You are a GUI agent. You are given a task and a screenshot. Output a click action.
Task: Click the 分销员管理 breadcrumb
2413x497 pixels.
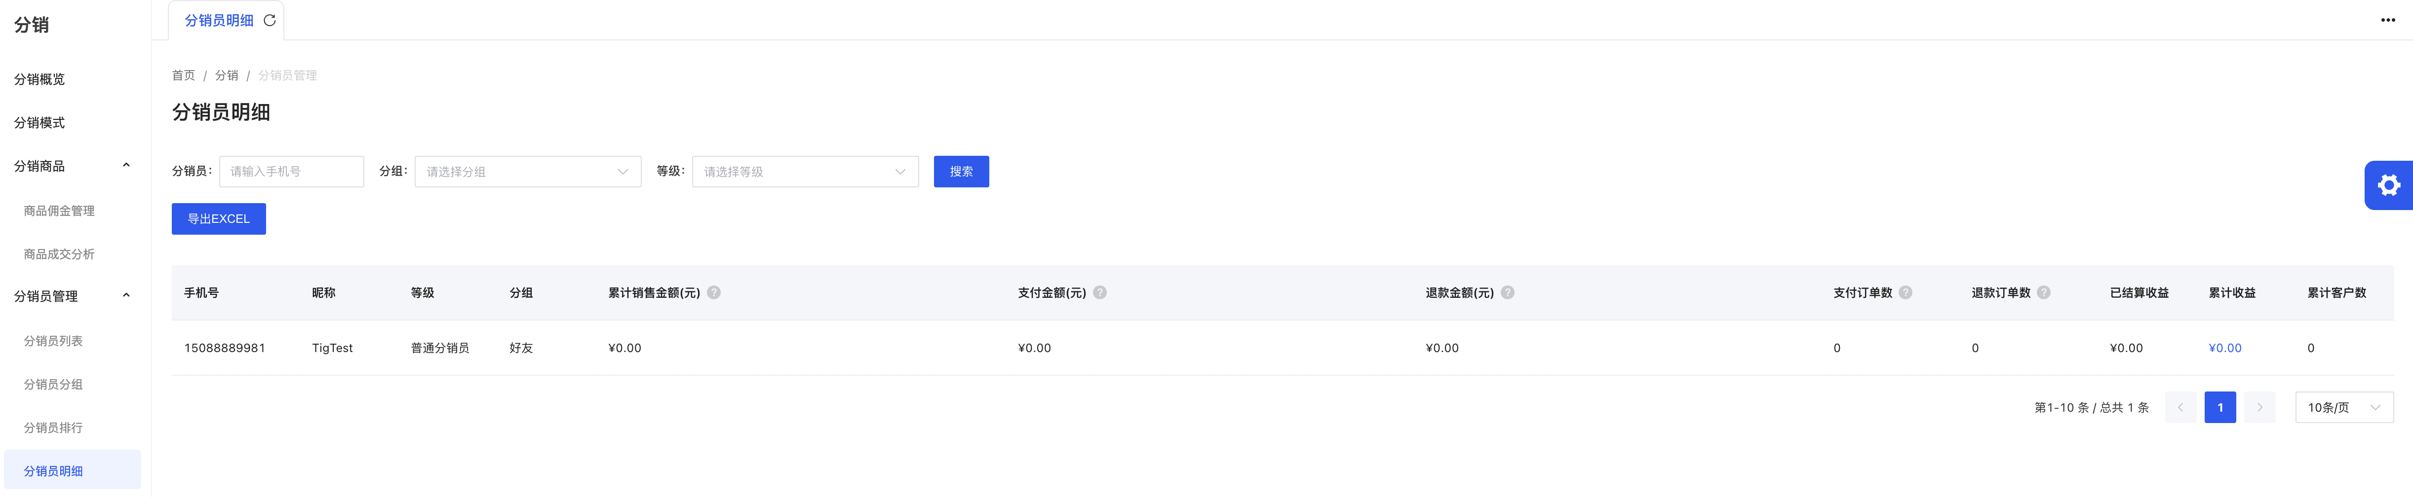point(288,76)
